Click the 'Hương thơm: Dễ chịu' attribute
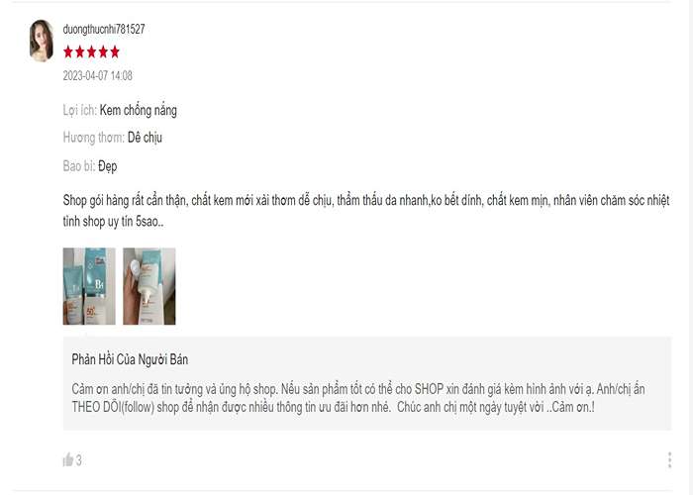 coord(113,138)
